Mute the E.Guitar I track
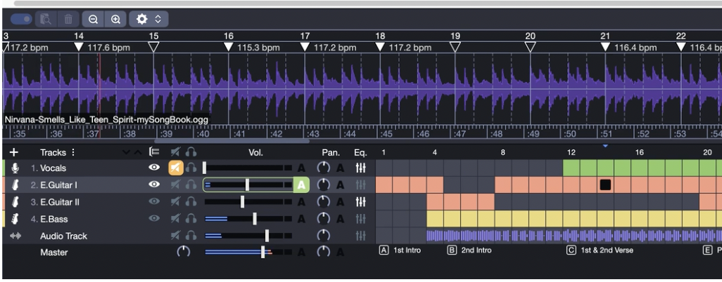 [175, 185]
